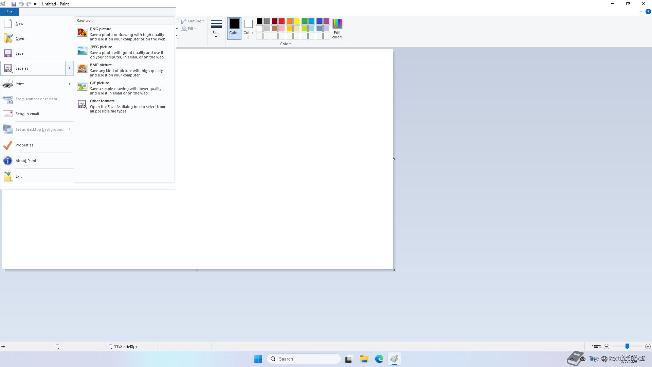Activate the Color 1 selector
This screenshot has width=652, height=367.
(234, 28)
